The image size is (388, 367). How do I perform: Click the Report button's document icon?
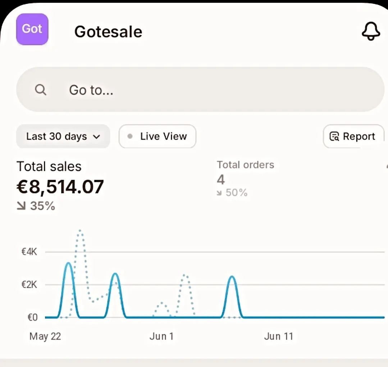click(334, 137)
